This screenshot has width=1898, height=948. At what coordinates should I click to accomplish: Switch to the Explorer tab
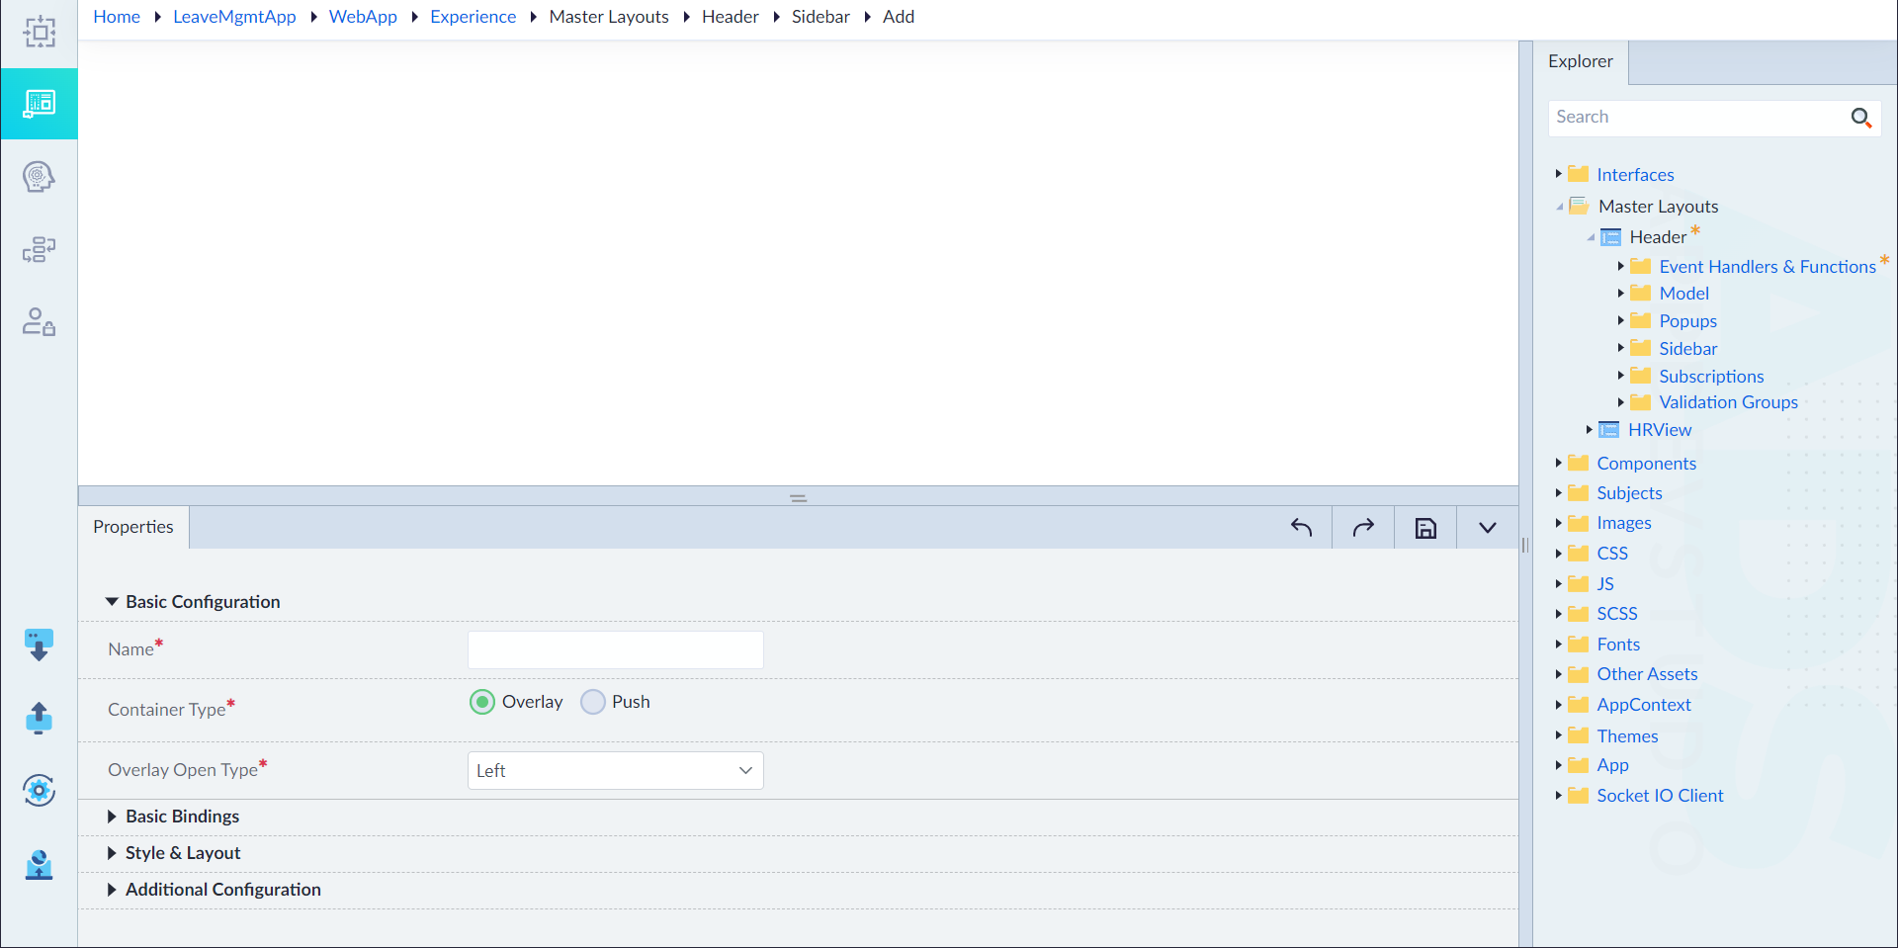coord(1580,61)
